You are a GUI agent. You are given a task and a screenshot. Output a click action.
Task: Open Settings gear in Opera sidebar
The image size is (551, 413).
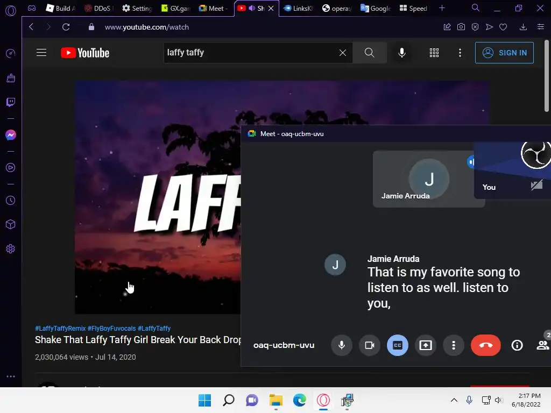pos(11,248)
